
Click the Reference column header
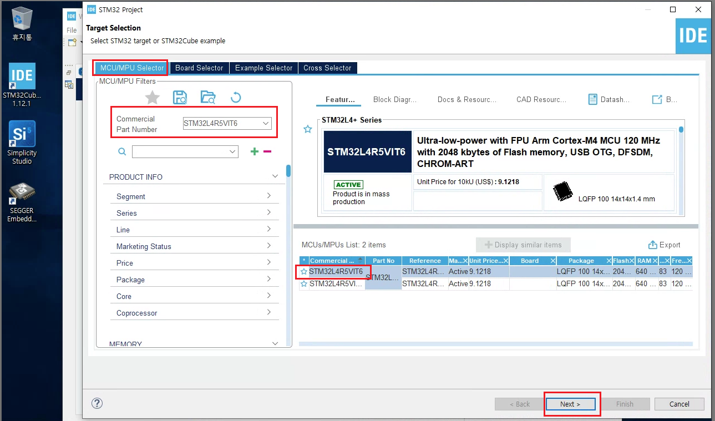tap(425, 261)
